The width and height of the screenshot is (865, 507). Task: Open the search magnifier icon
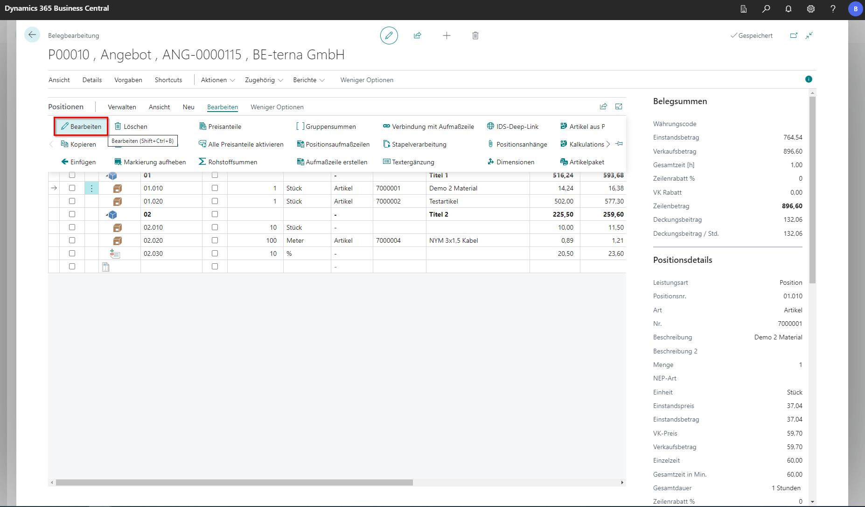point(766,9)
